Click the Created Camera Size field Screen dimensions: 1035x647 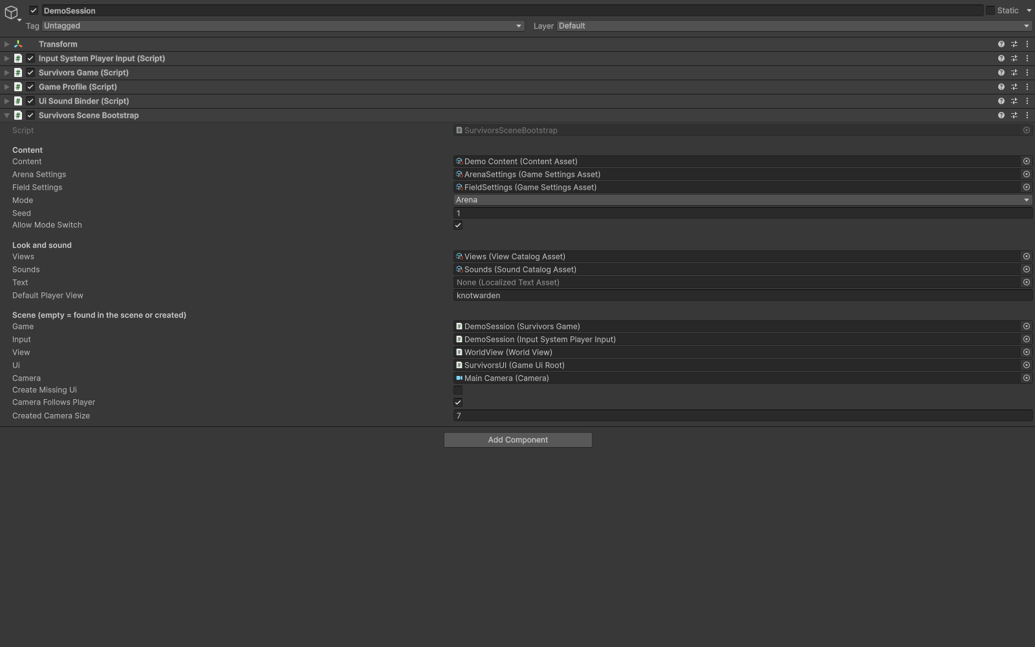point(743,416)
